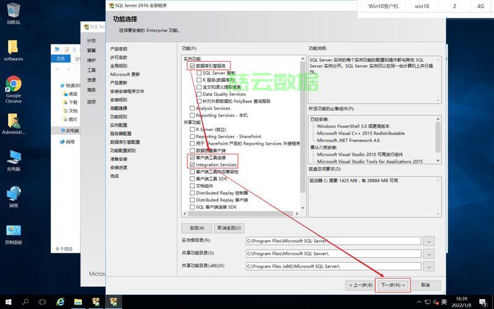The width and height of the screenshot is (494, 309).
Task: Uncheck the Database Engine Services checkbox
Action: (x=192, y=66)
